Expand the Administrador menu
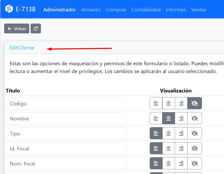224x174 pixels. [60, 10]
